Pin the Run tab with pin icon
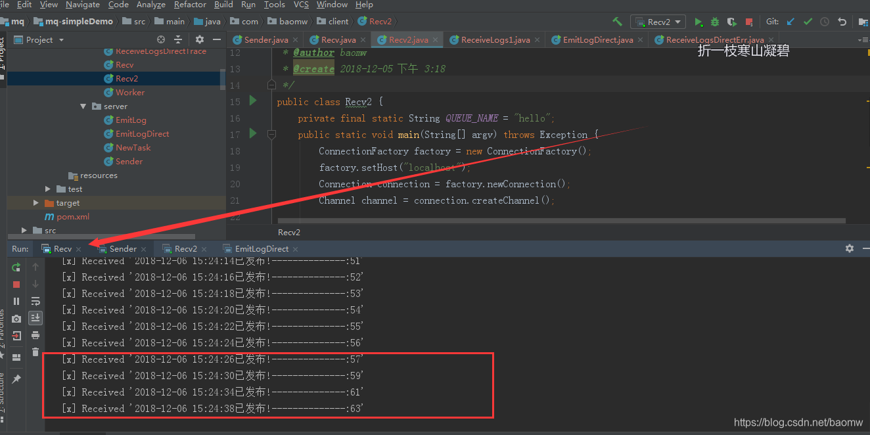870x435 pixels. pyautogui.click(x=16, y=379)
